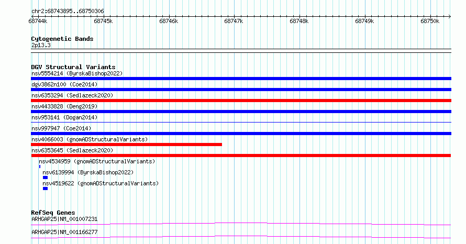The image size is (466, 244).
Task: Click the ruler's right arrowhead
Action: (x=450, y=16)
